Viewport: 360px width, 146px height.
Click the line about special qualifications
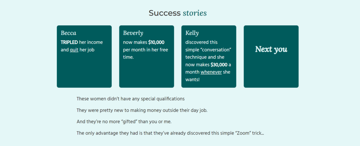tap(131, 99)
